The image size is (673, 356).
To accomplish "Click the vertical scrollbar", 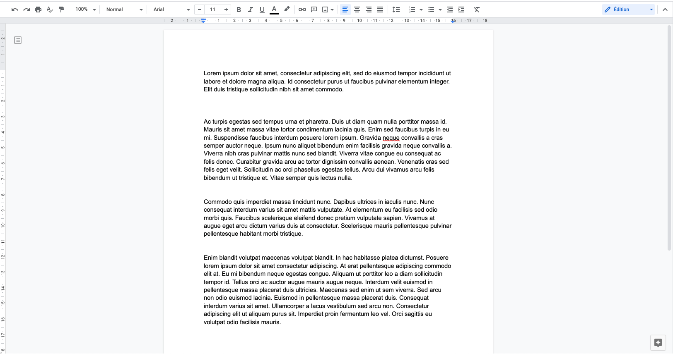I will coord(669,138).
